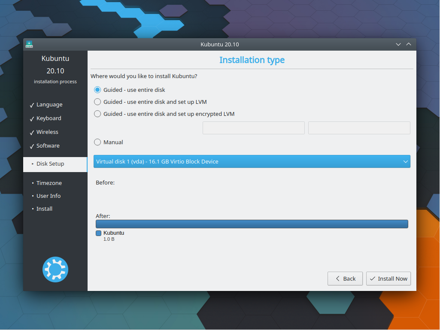Open the Virtual disk 1 (vda) dropdown
The width and height of the screenshot is (440, 330).
click(x=252, y=161)
